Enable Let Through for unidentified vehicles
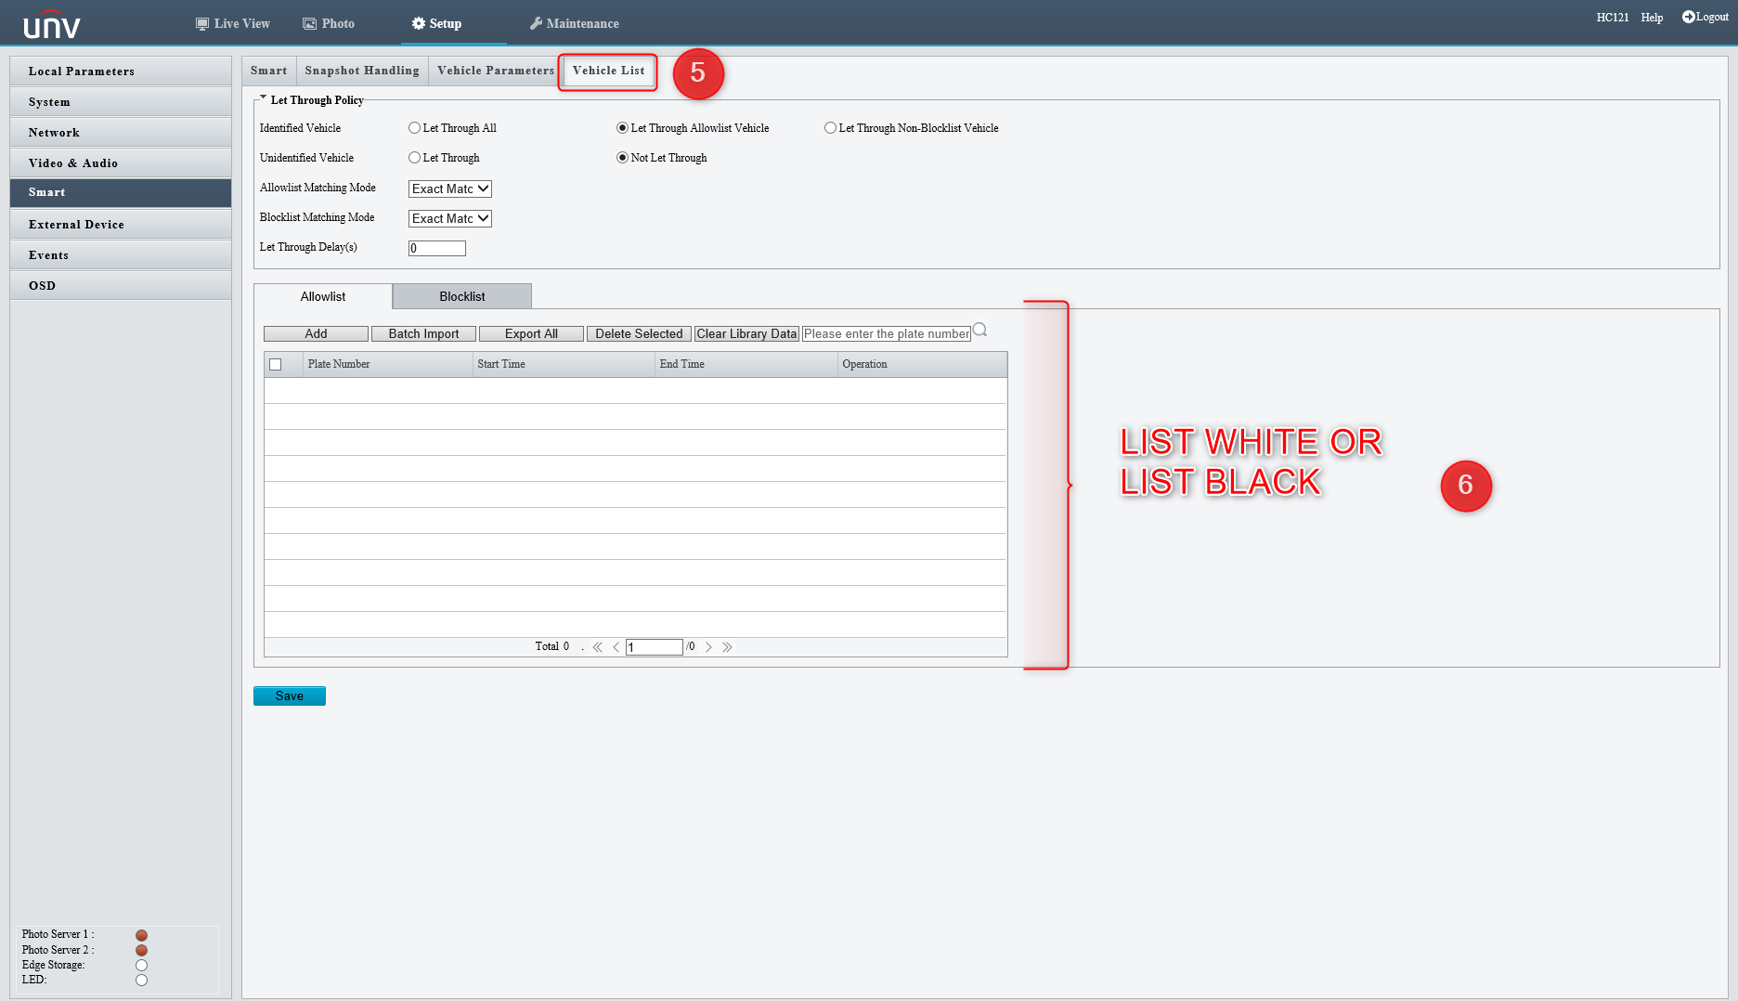The image size is (1738, 1001). tap(414, 157)
